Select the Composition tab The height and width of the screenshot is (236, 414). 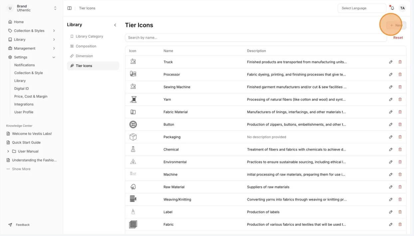click(x=93, y=46)
